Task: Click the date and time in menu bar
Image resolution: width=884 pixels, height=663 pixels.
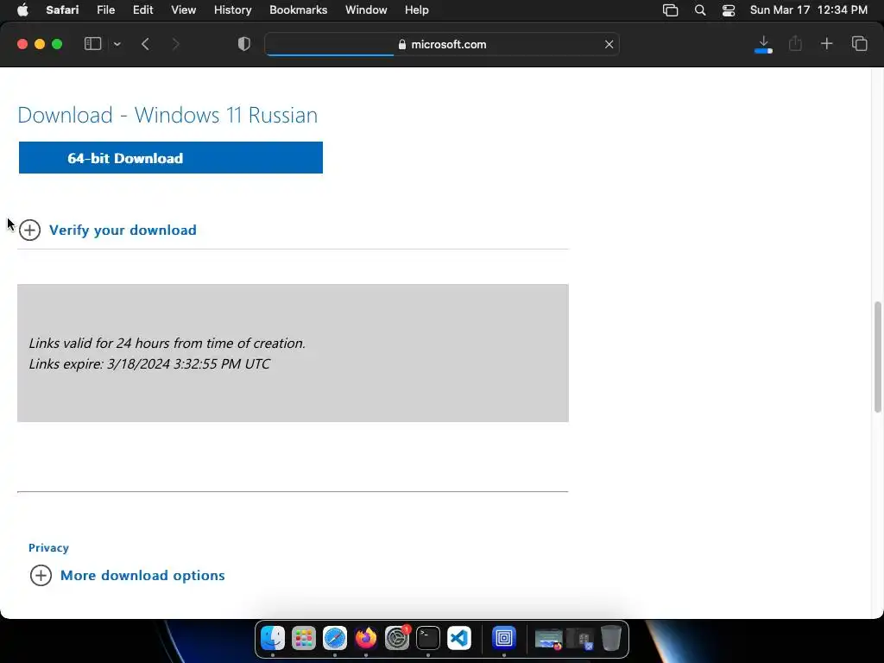Action: pyautogui.click(x=808, y=10)
